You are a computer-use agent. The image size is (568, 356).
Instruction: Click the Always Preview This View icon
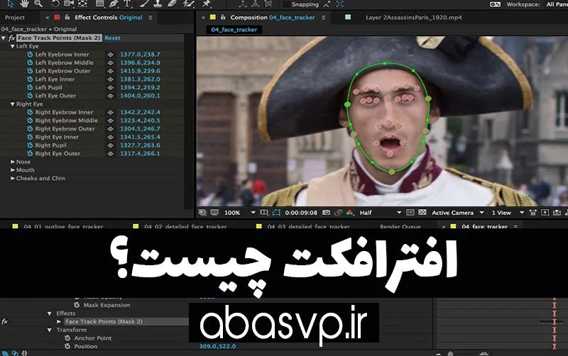[202, 212]
